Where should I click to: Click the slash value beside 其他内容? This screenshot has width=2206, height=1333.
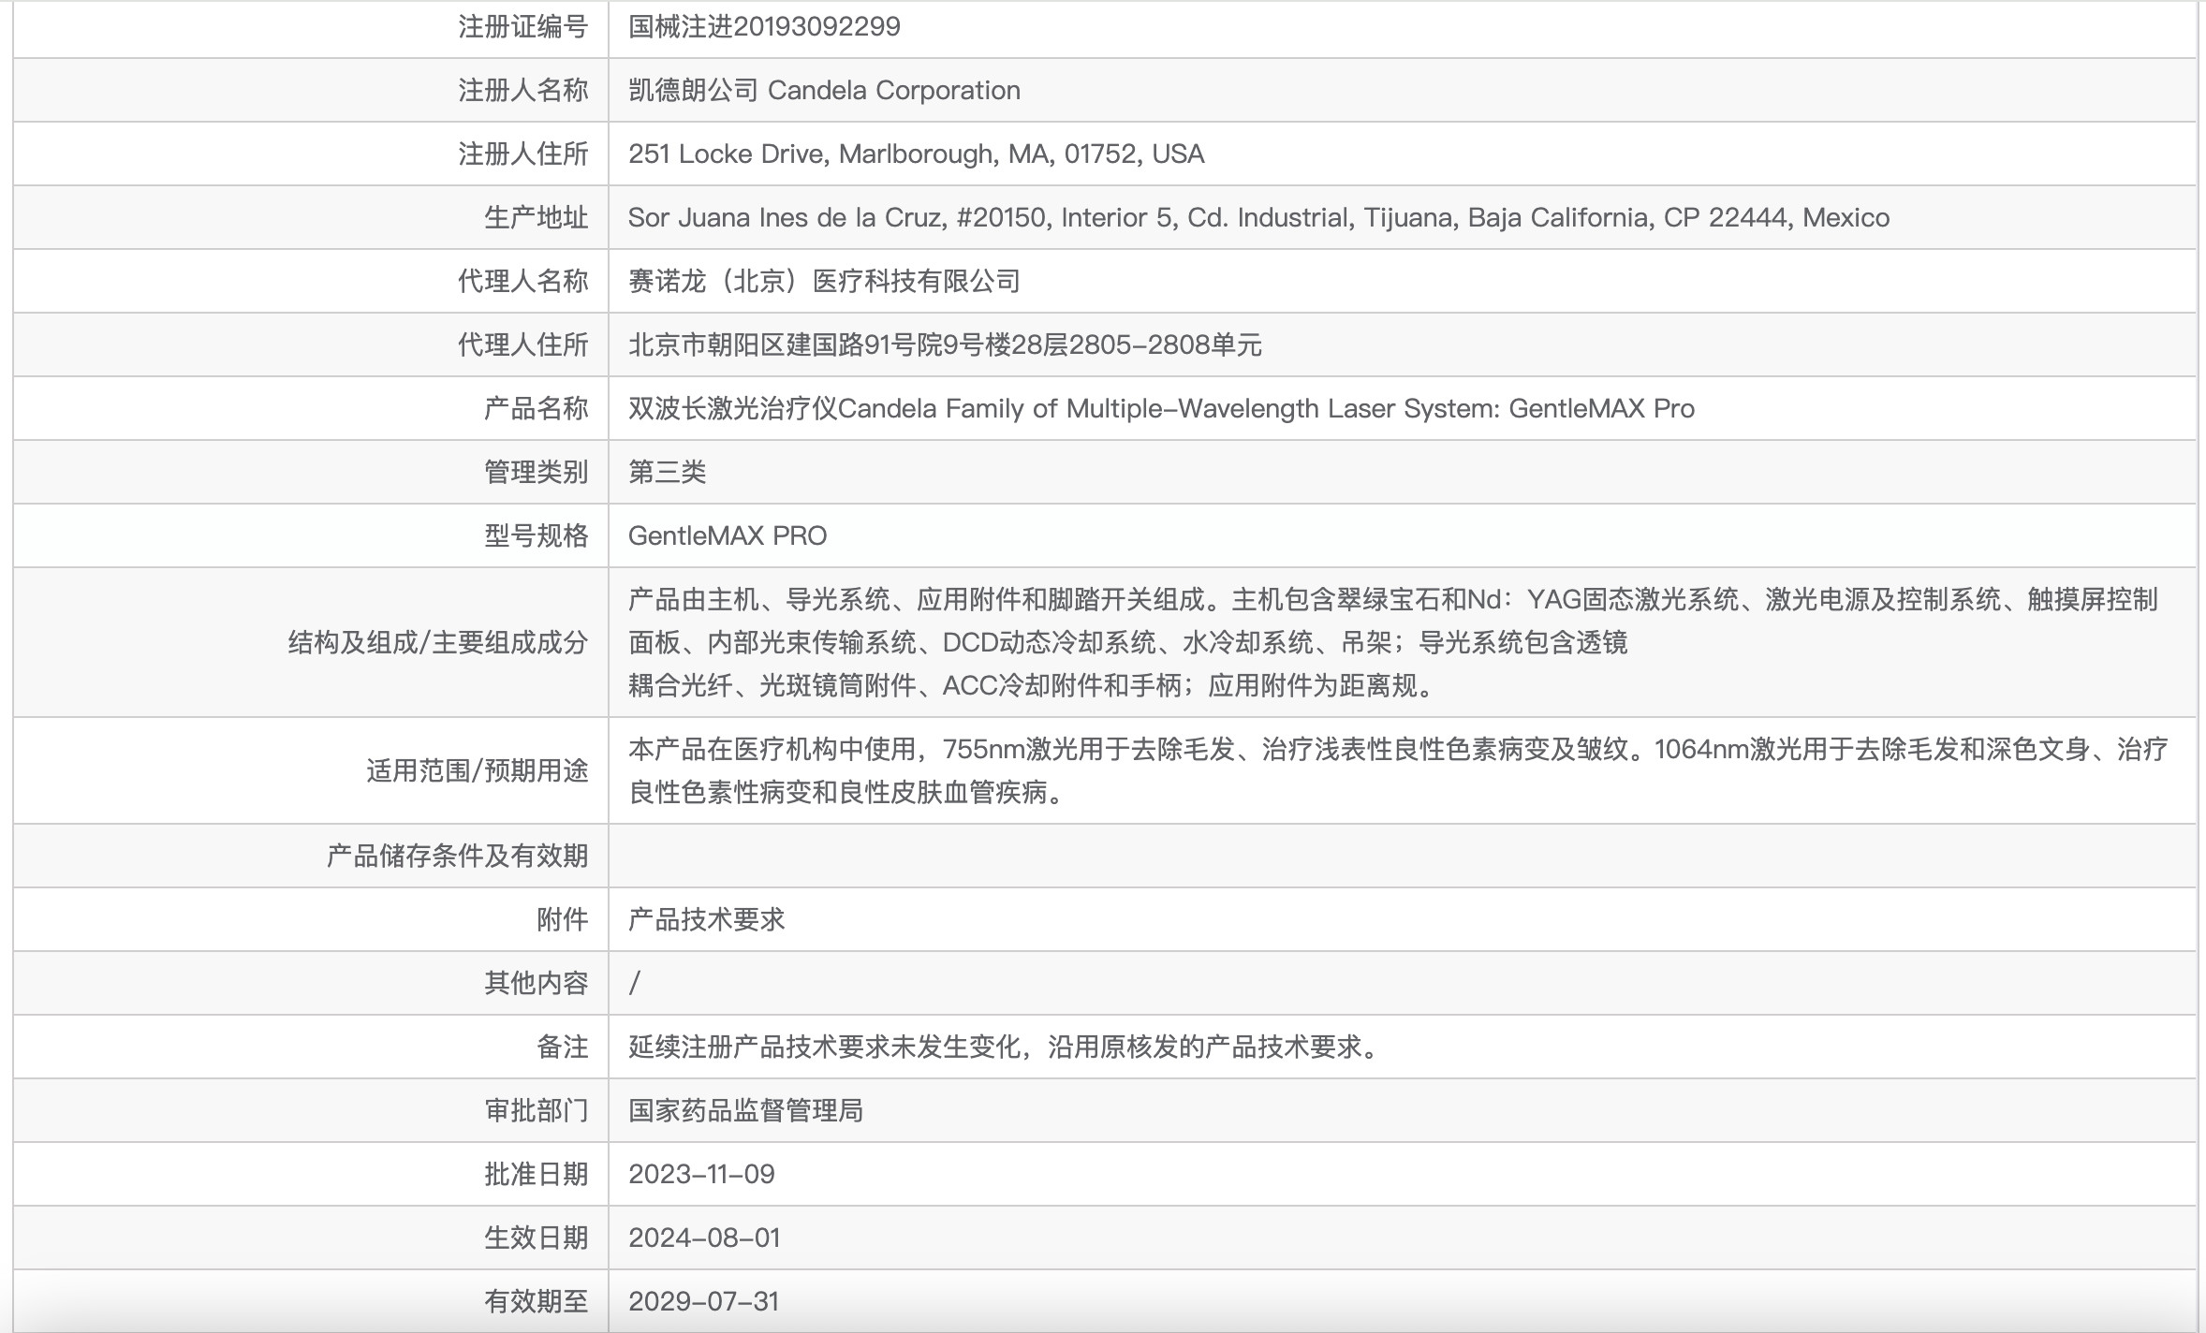(635, 983)
